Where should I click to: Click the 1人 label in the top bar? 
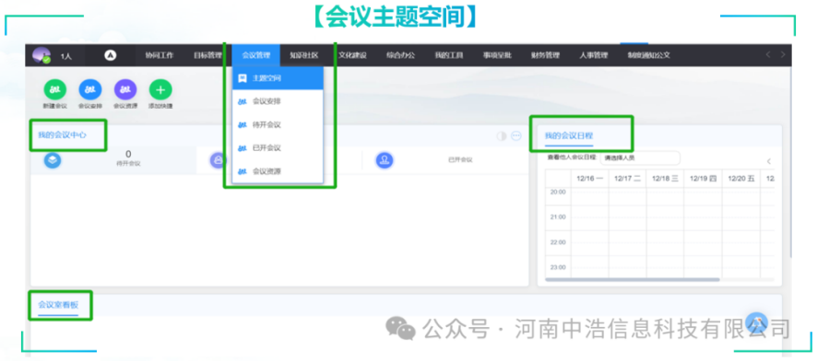pyautogui.click(x=65, y=56)
